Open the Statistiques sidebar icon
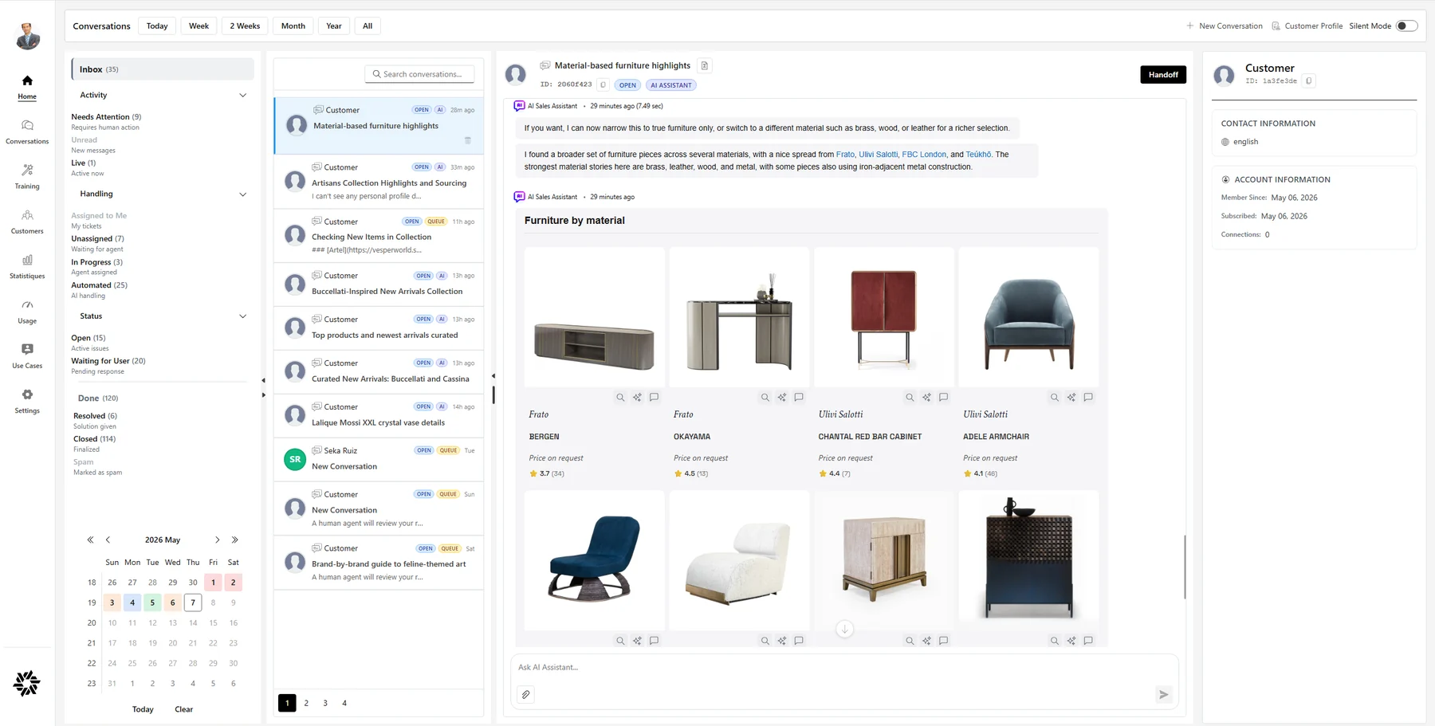Screen dimensions: 1435x726 point(27,260)
